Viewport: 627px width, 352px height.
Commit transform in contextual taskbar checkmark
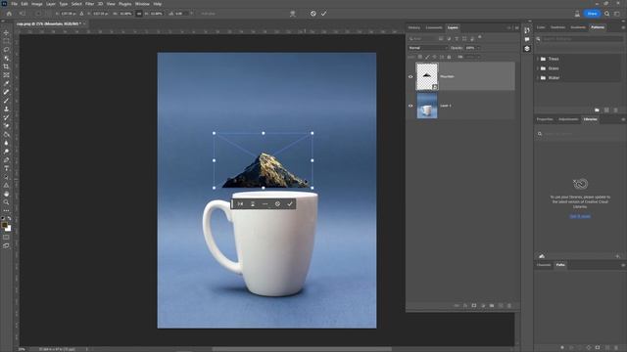point(290,204)
